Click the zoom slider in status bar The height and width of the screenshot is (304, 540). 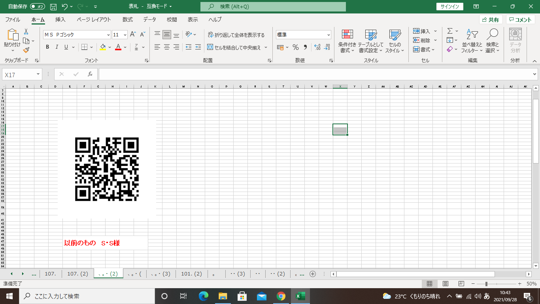click(x=486, y=284)
